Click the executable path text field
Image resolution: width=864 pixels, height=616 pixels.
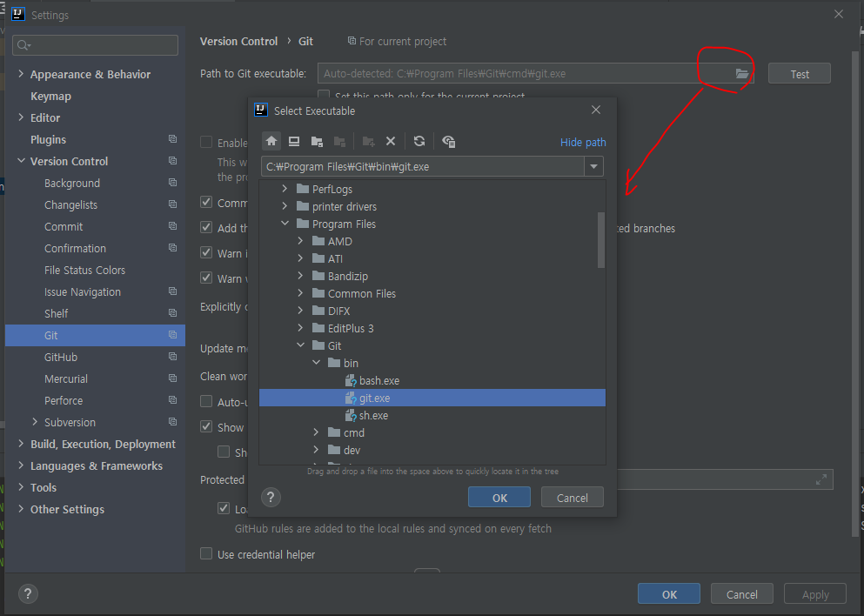click(423, 166)
